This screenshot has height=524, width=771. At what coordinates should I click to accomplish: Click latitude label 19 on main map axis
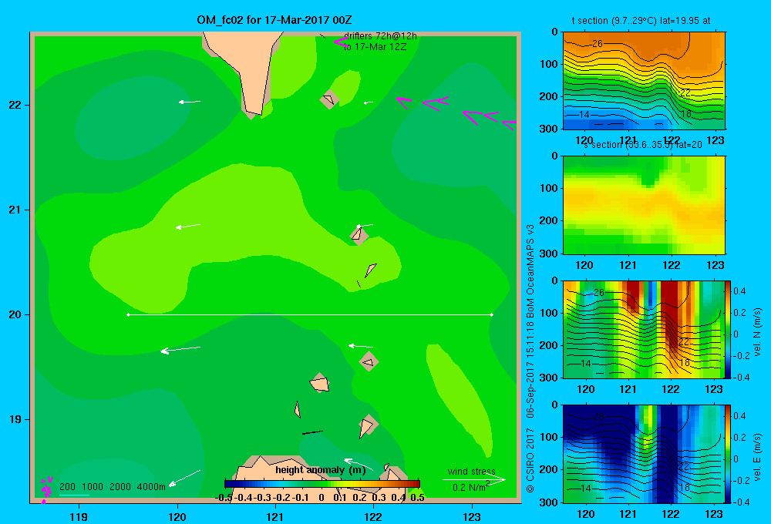15,419
